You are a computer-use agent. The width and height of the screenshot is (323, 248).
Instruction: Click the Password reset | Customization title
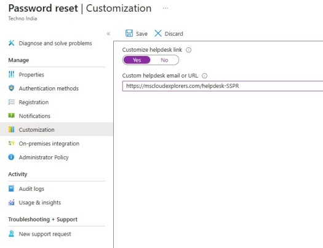80,8
